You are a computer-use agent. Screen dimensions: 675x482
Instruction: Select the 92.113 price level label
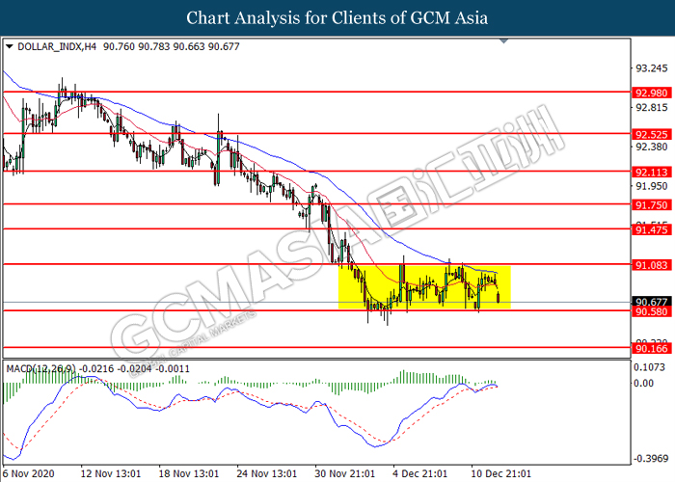tap(651, 173)
